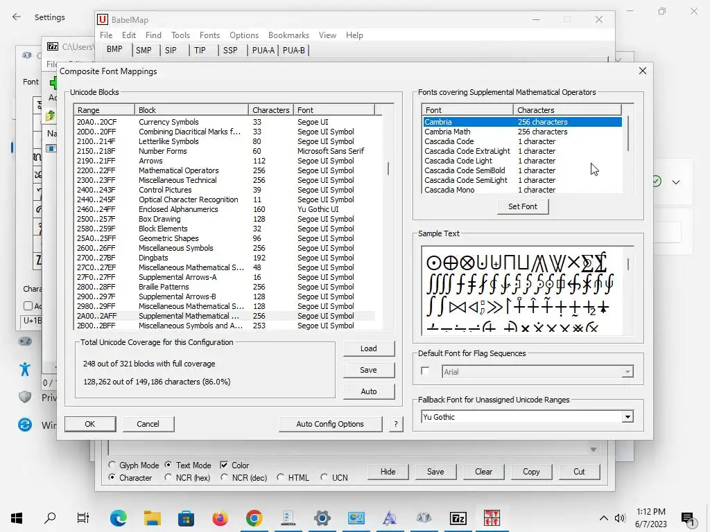Expand the chevron in the Settings window
This screenshot has width=710, height=532.
pos(676,182)
